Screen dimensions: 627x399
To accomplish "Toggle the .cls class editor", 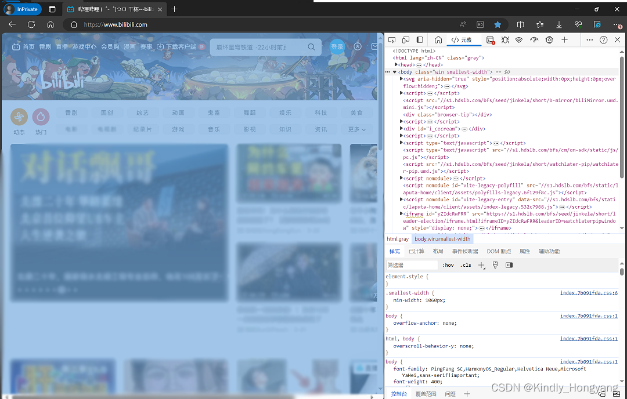I will [x=466, y=265].
